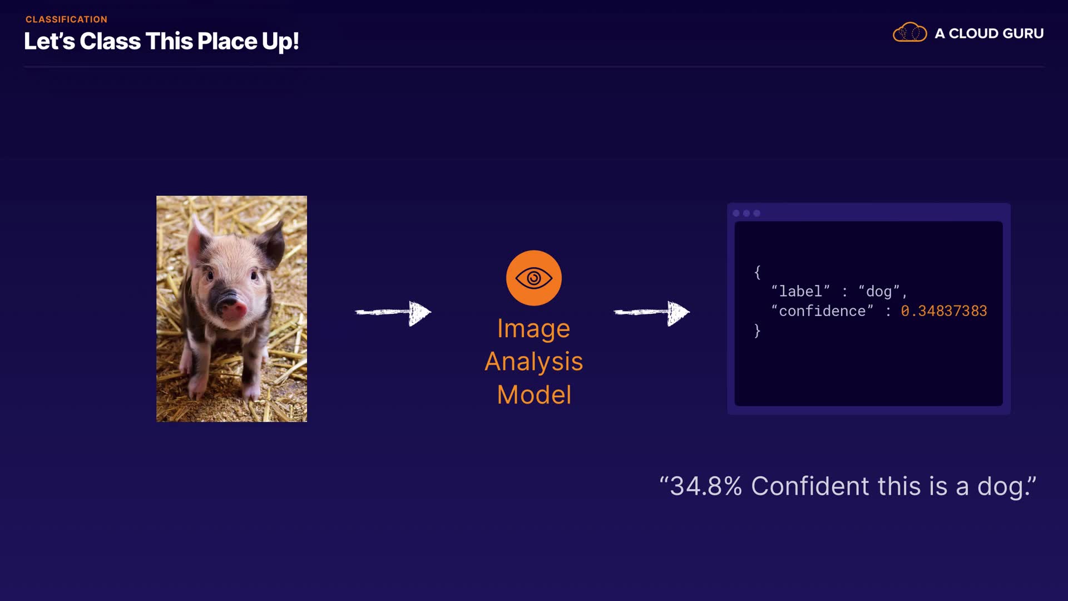Click the opening curly brace in the code
Screen dimensions: 1068x601
tap(757, 272)
